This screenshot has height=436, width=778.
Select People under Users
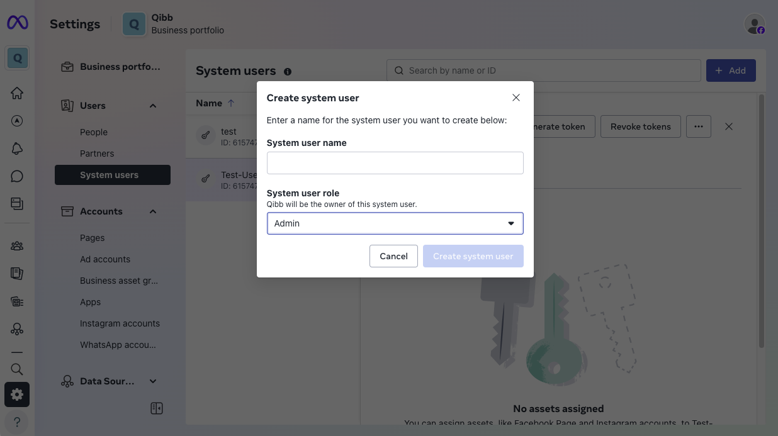pyautogui.click(x=93, y=132)
